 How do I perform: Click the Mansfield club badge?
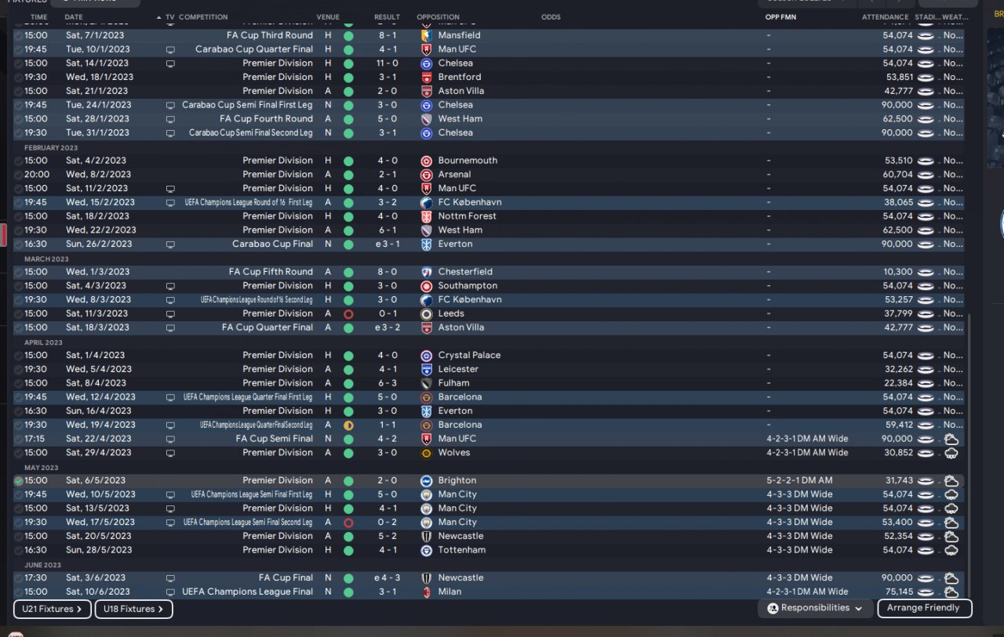pos(427,35)
